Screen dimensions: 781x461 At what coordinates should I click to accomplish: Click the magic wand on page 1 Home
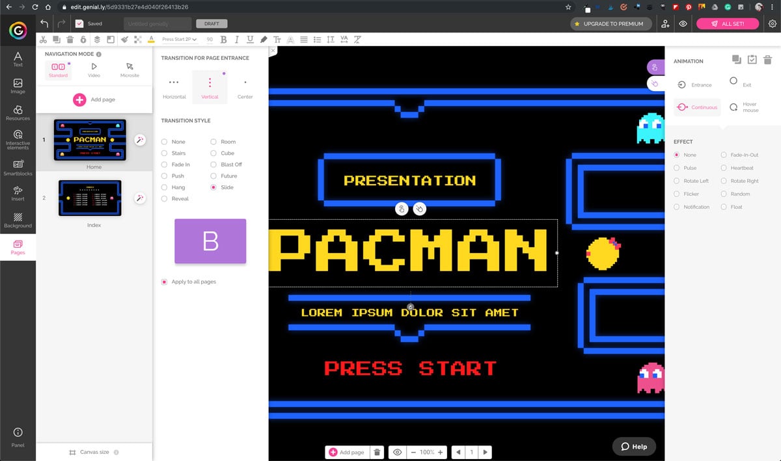140,140
